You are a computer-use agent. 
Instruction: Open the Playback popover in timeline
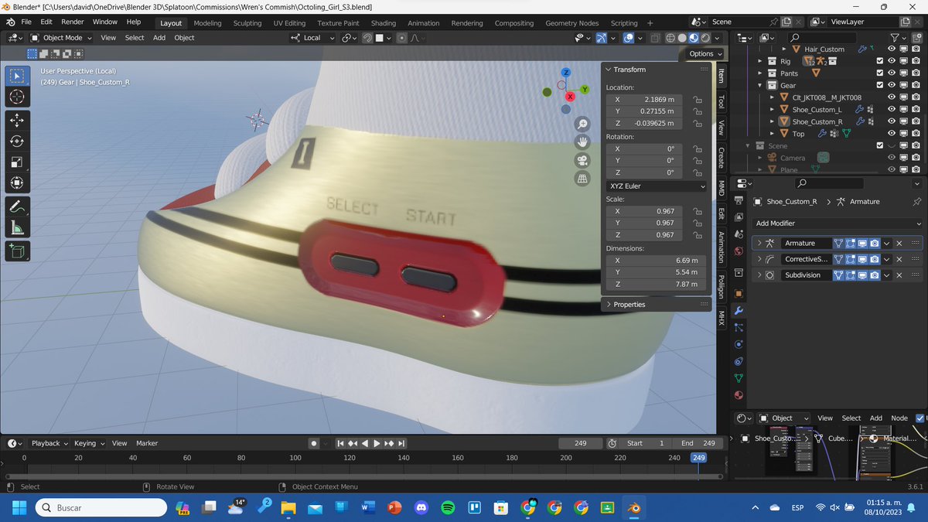[x=49, y=443]
